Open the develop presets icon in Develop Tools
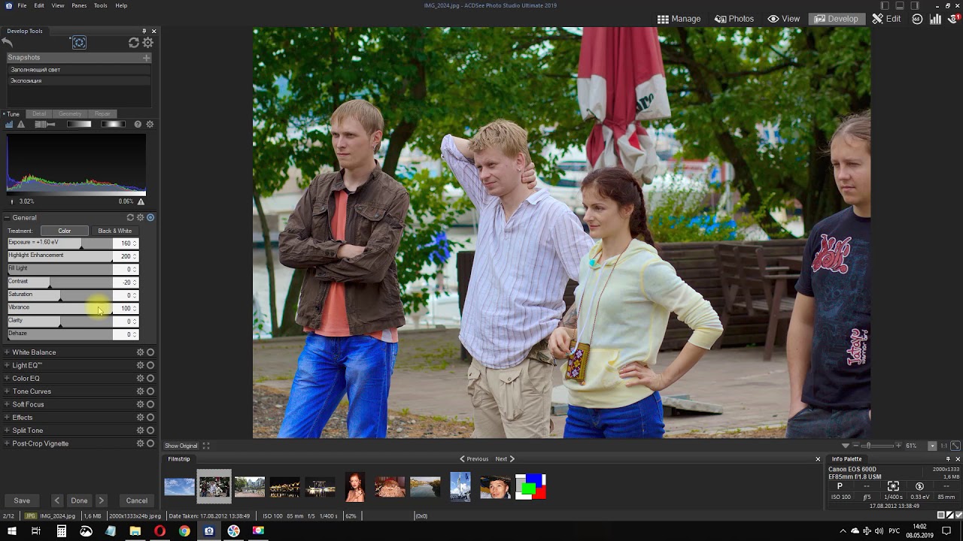963x541 pixels. (x=79, y=43)
